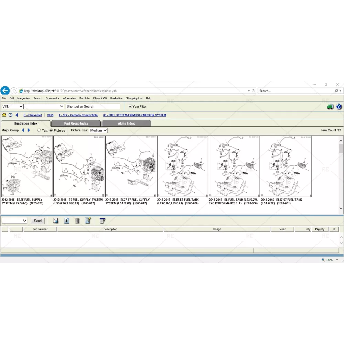Viewport: 344px width, 344px height.
Task: Open the Picture Size Medium dropdown
Action: coord(98,130)
